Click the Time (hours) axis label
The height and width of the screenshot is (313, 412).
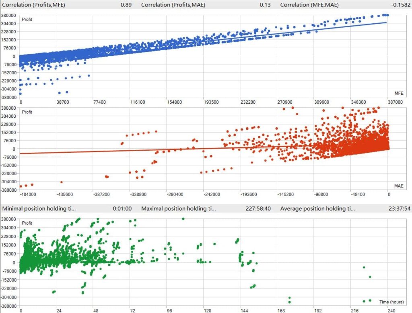point(391,301)
